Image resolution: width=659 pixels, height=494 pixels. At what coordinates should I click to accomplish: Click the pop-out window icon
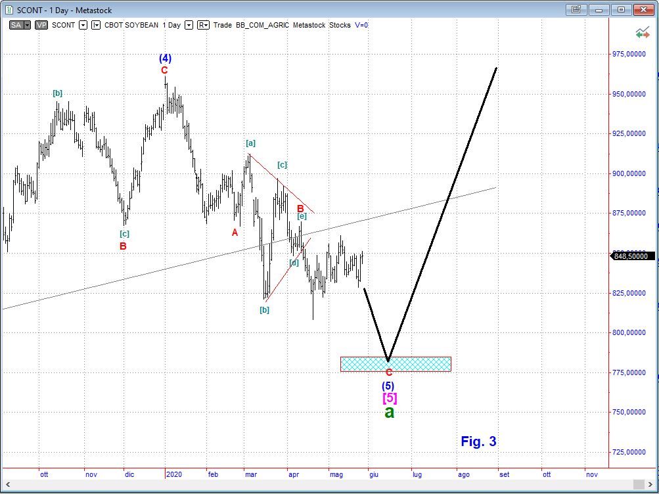click(576, 9)
